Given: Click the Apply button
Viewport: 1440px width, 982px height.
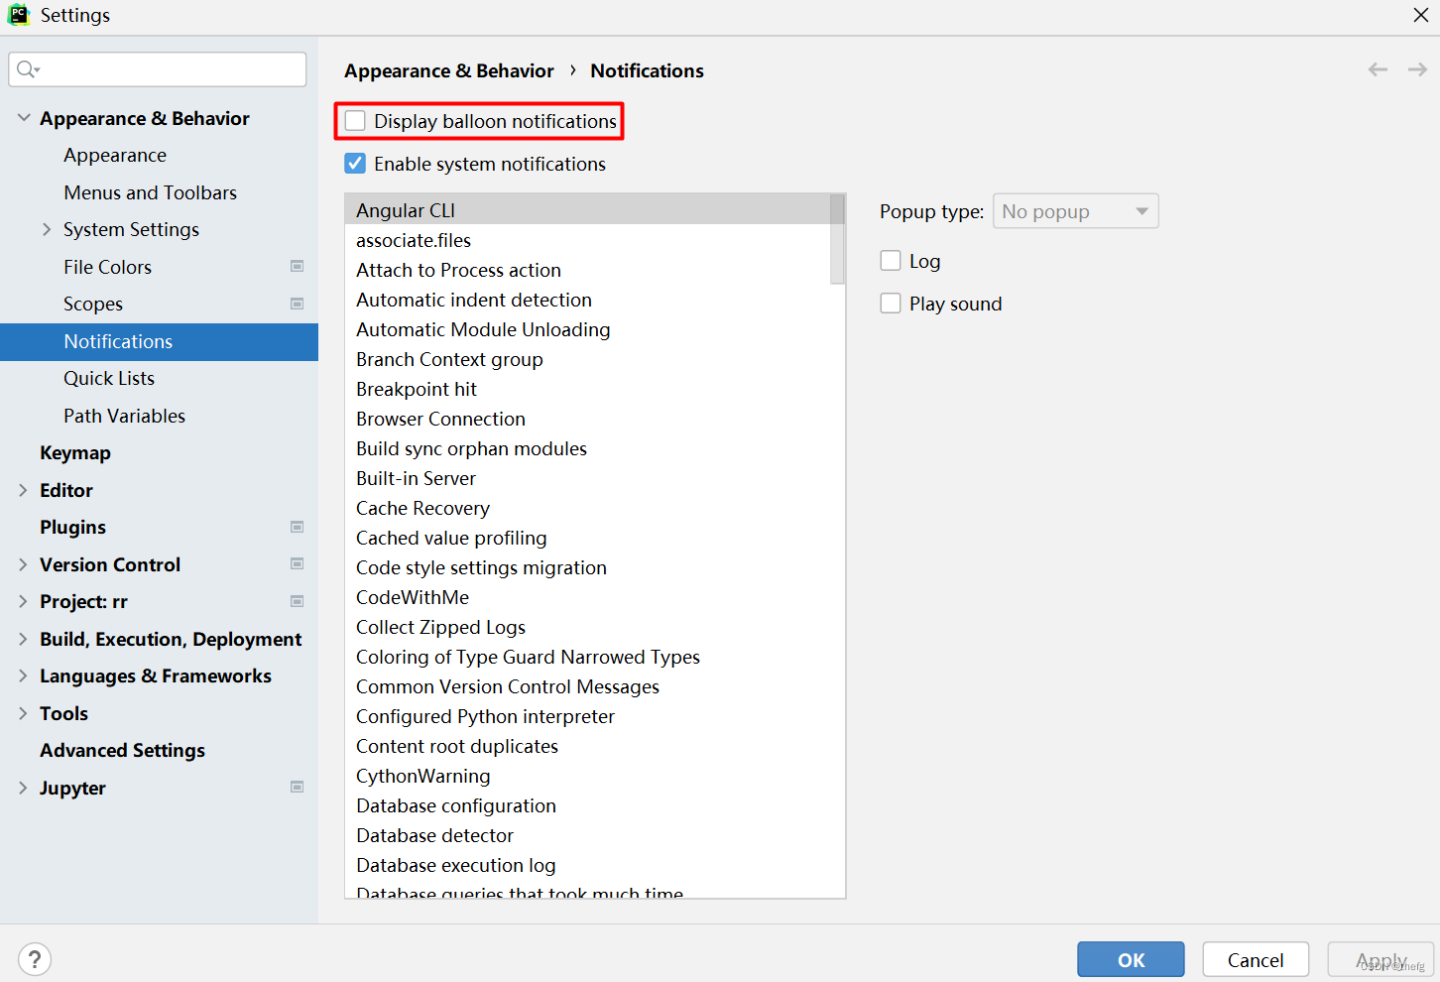Looking at the screenshot, I should click(x=1380, y=959).
